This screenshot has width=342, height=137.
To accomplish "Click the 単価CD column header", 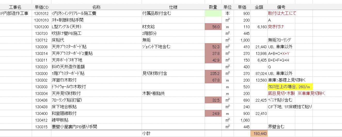I will 42,7.
